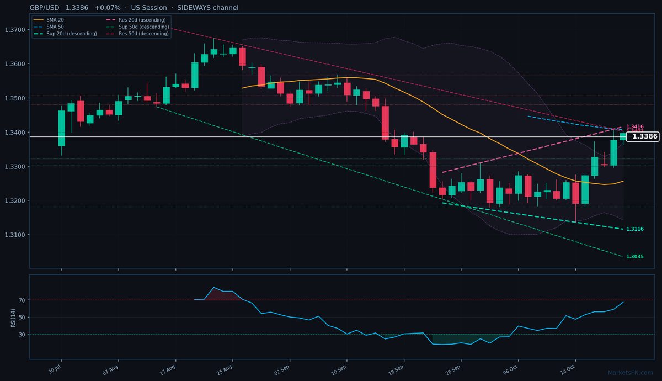Viewport: 662px width, 381px height.
Task: Click the 06 Oct date label
Action: click(x=510, y=370)
